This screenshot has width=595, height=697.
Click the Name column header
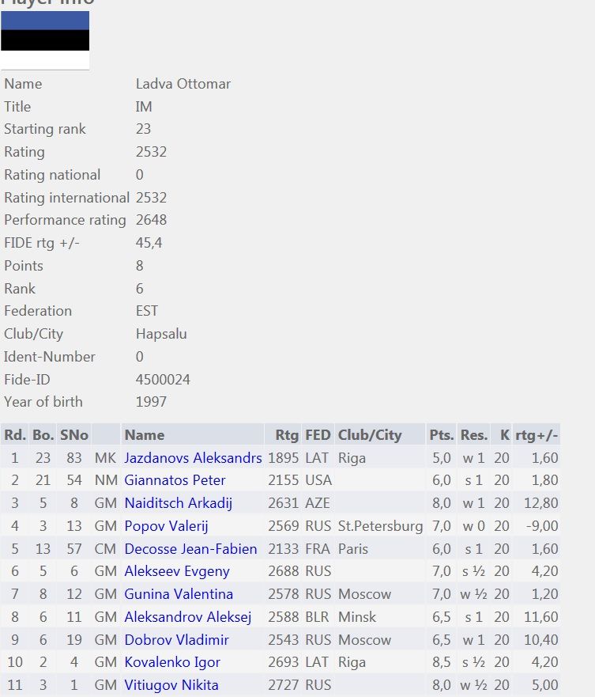145,435
